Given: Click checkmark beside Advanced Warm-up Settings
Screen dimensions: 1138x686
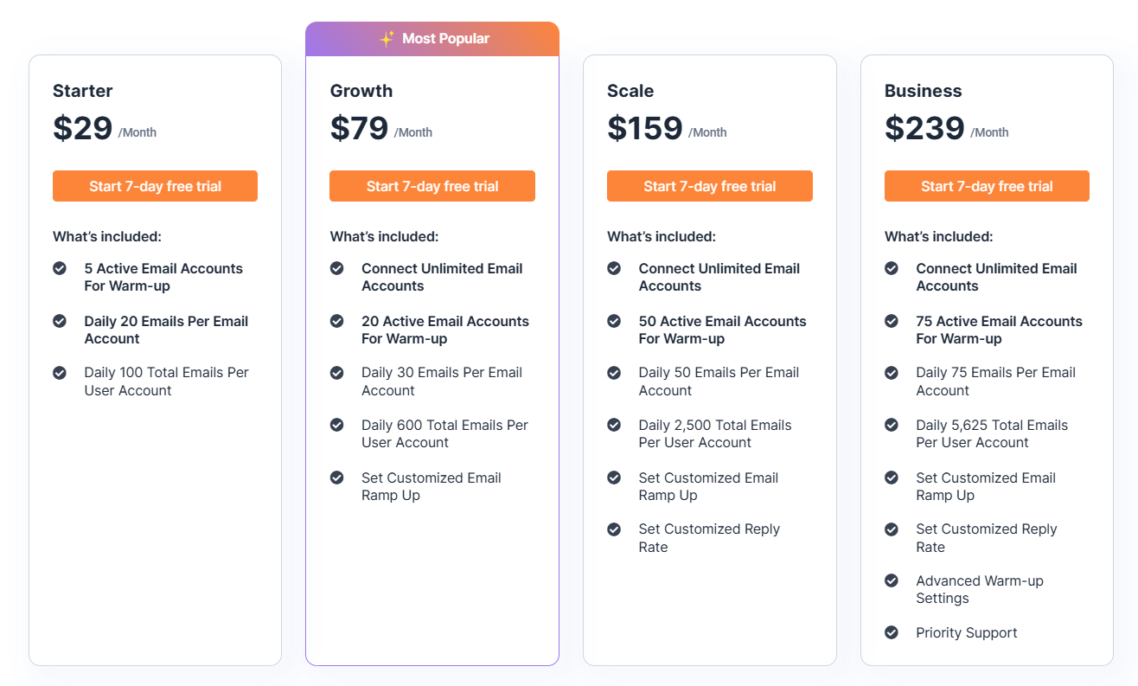Looking at the screenshot, I should click(892, 580).
